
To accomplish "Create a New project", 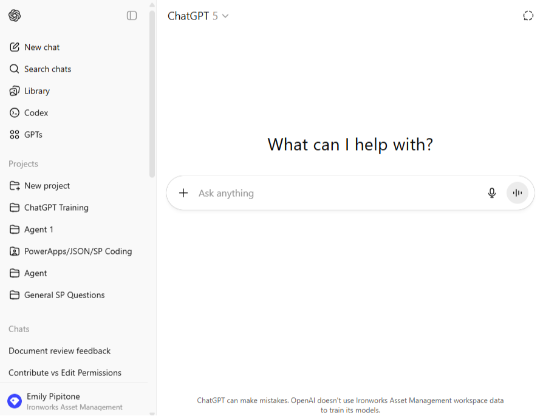I will coord(47,186).
